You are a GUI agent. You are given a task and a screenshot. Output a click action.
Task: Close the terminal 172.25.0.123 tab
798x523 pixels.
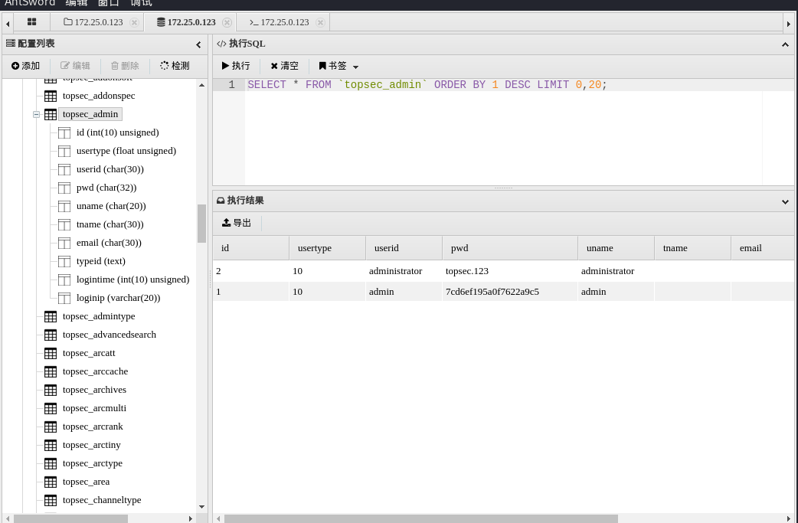click(320, 22)
